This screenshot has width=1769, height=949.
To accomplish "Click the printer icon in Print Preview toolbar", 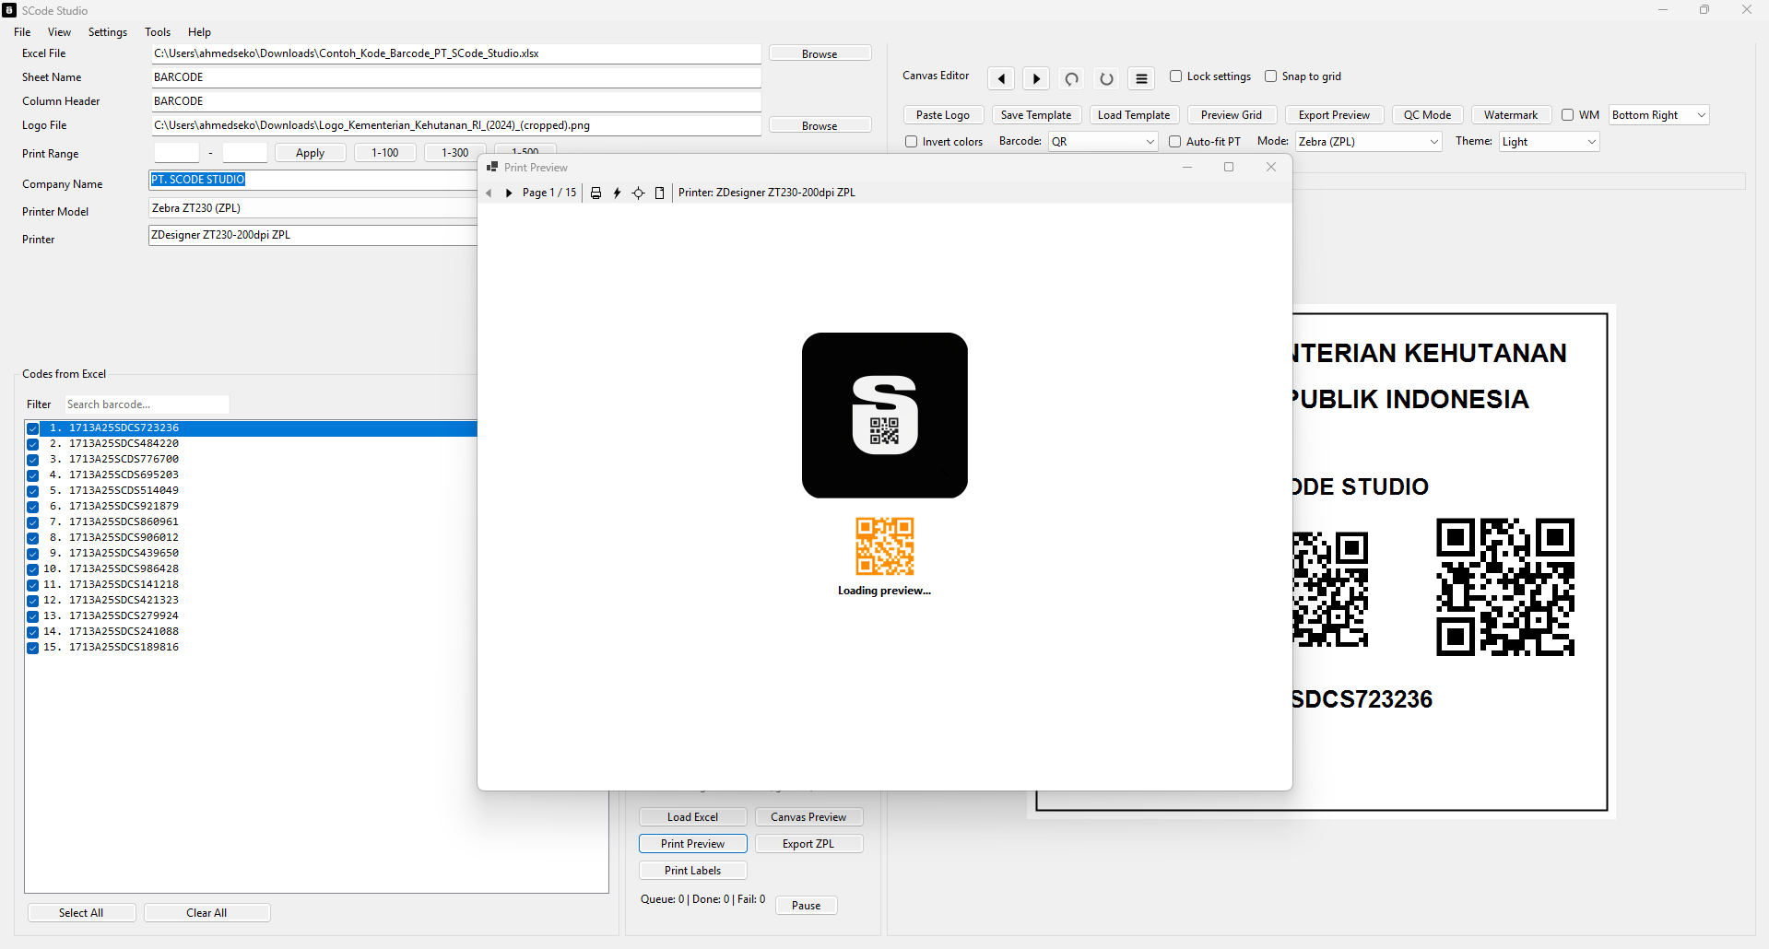I will [596, 193].
